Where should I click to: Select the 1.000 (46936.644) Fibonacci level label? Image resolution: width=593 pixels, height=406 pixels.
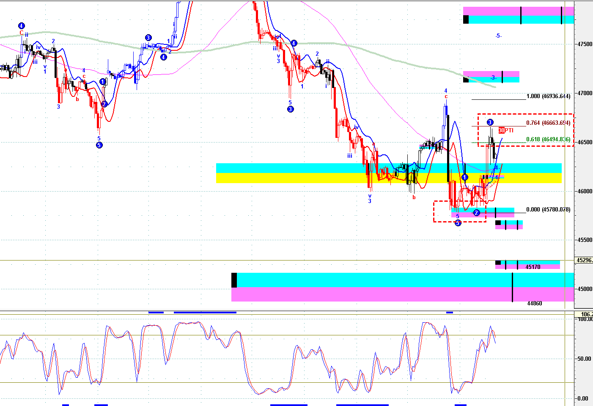coord(548,96)
